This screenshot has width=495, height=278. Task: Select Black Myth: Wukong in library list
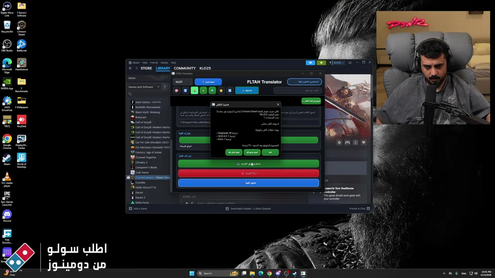coord(147,112)
